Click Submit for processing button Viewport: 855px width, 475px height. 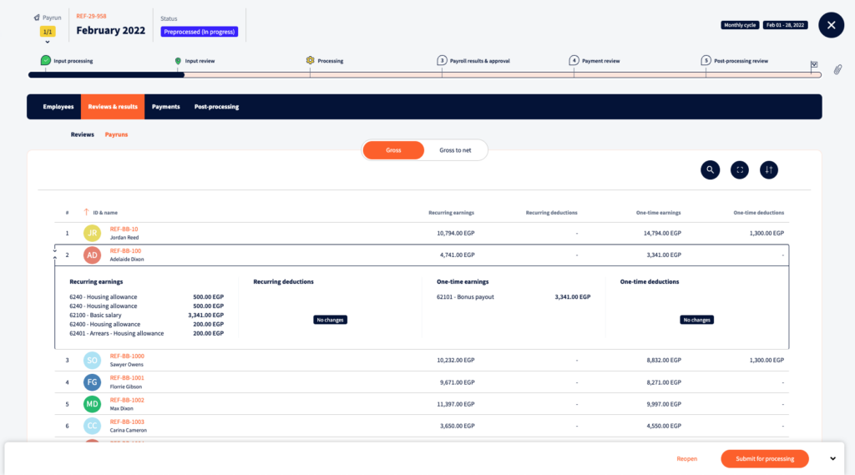coord(765,458)
